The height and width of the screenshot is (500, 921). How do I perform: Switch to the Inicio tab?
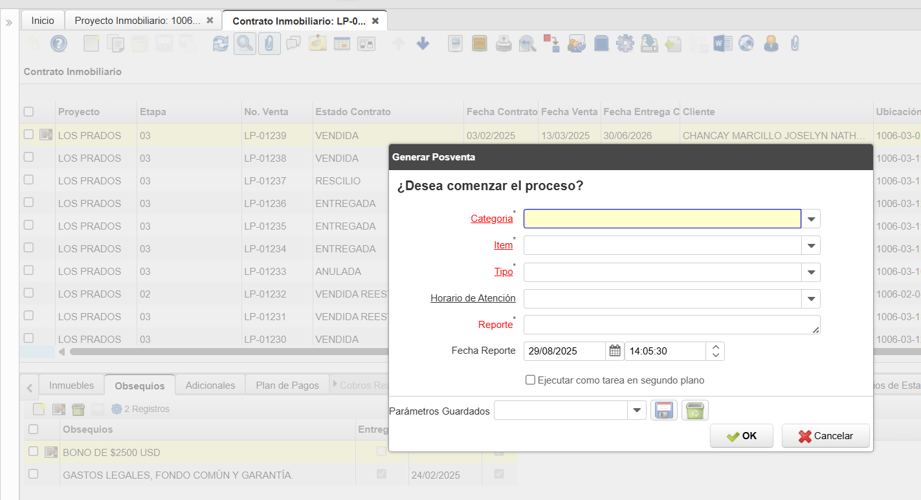[x=43, y=21]
